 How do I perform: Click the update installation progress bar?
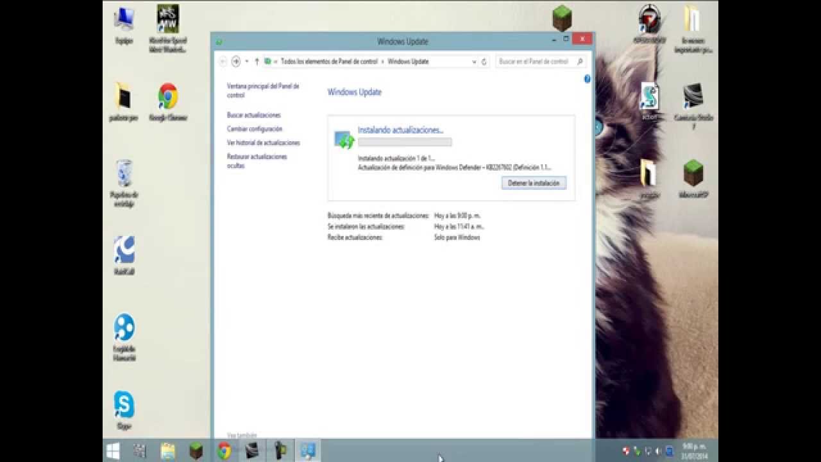[405, 142]
